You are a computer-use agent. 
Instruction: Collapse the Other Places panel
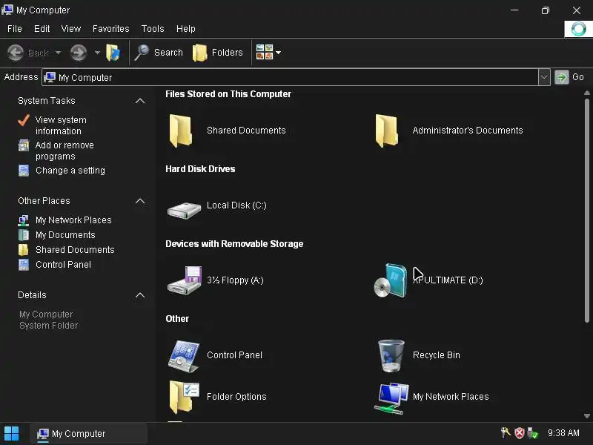point(140,201)
